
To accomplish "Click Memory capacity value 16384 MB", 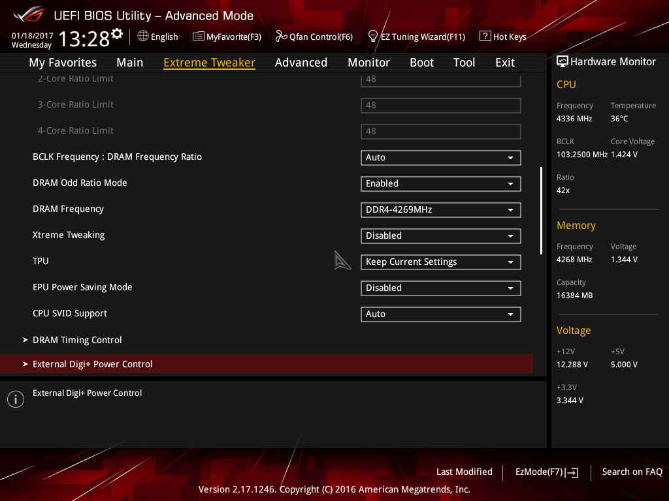I will coord(575,296).
